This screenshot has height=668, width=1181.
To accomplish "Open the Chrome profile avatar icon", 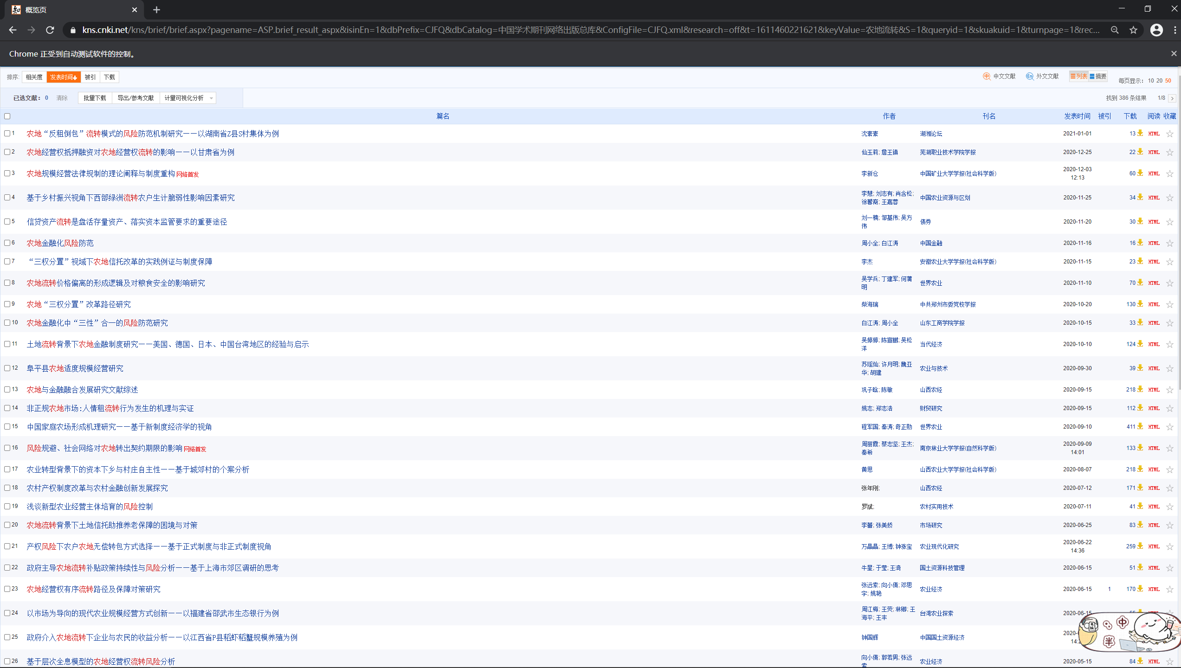I will coord(1156,30).
